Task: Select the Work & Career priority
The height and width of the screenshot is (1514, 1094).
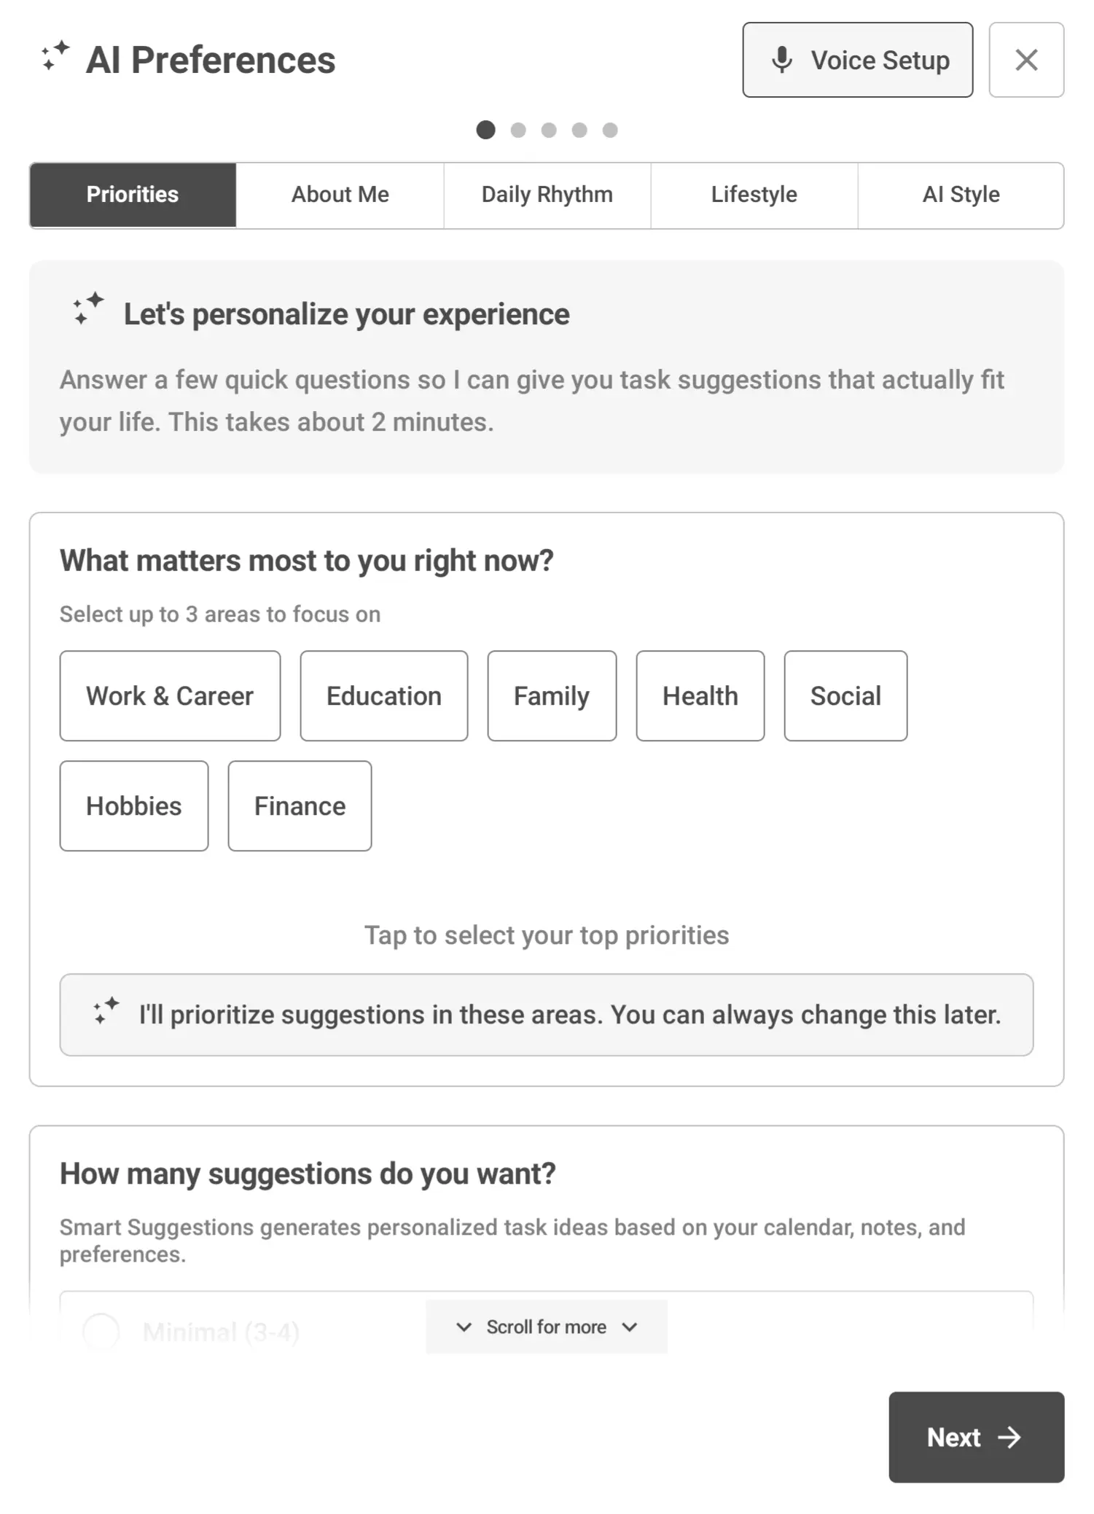Action: [x=169, y=695]
